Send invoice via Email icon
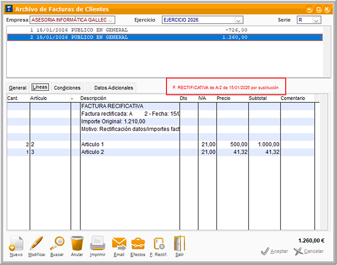 click(x=119, y=246)
